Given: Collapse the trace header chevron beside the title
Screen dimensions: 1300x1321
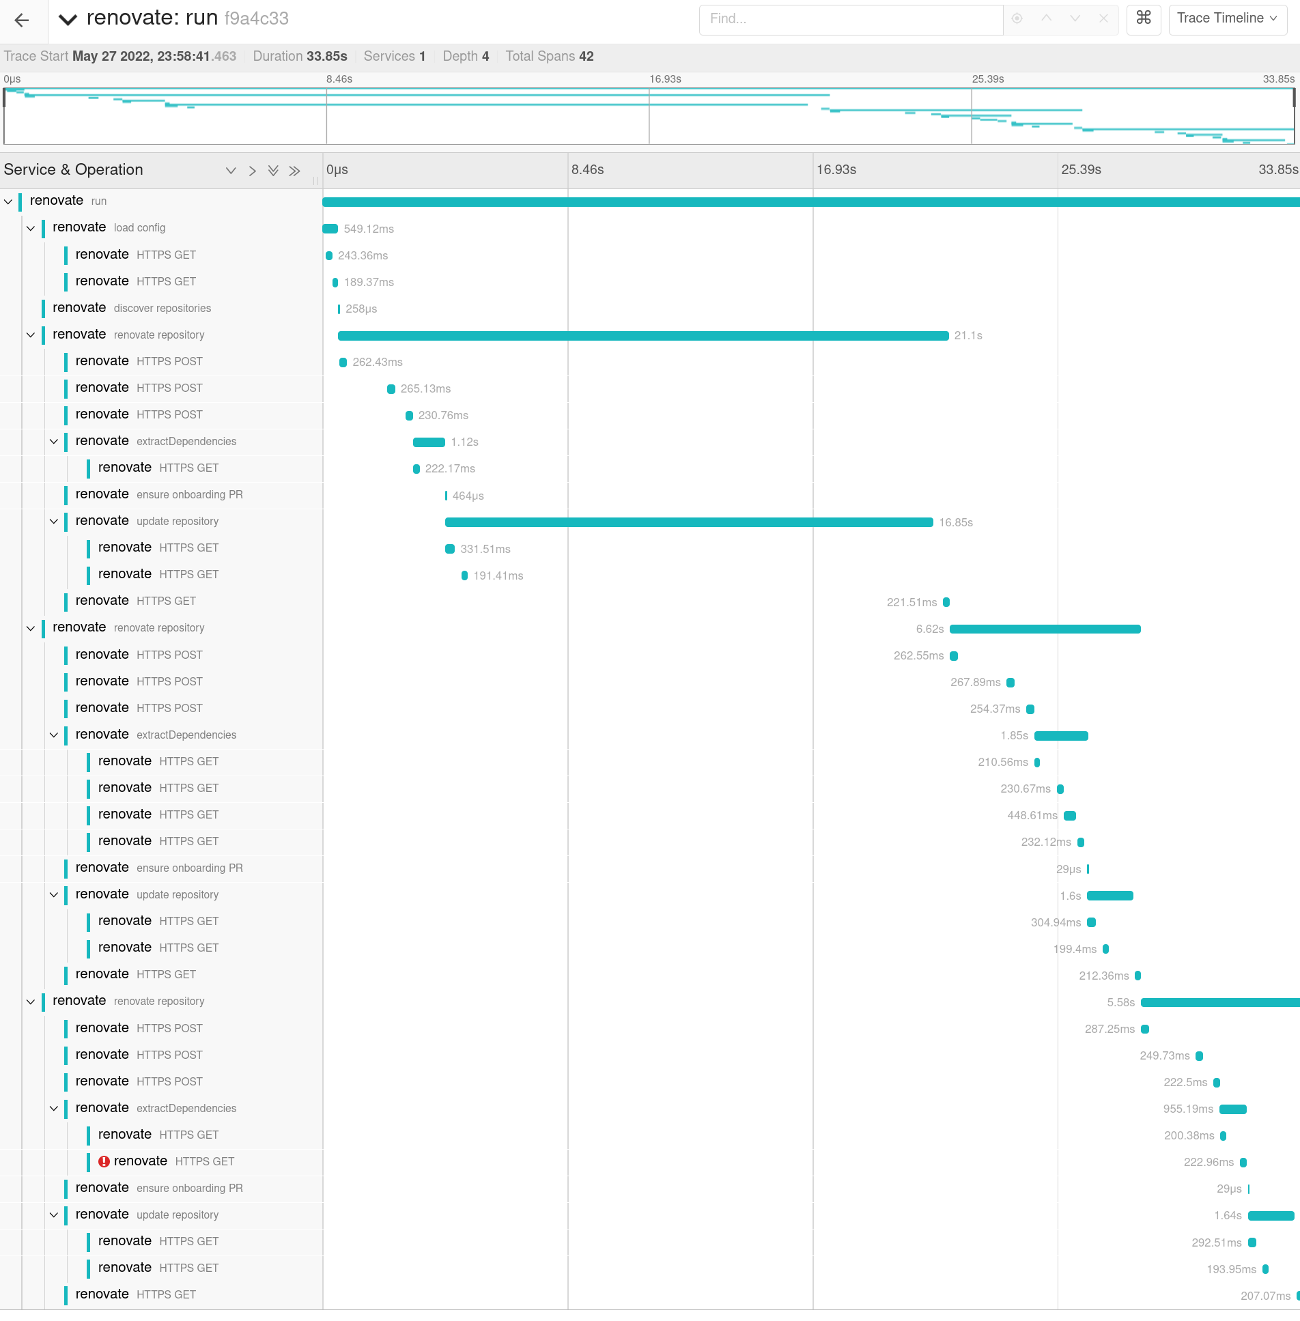Looking at the screenshot, I should click(68, 19).
